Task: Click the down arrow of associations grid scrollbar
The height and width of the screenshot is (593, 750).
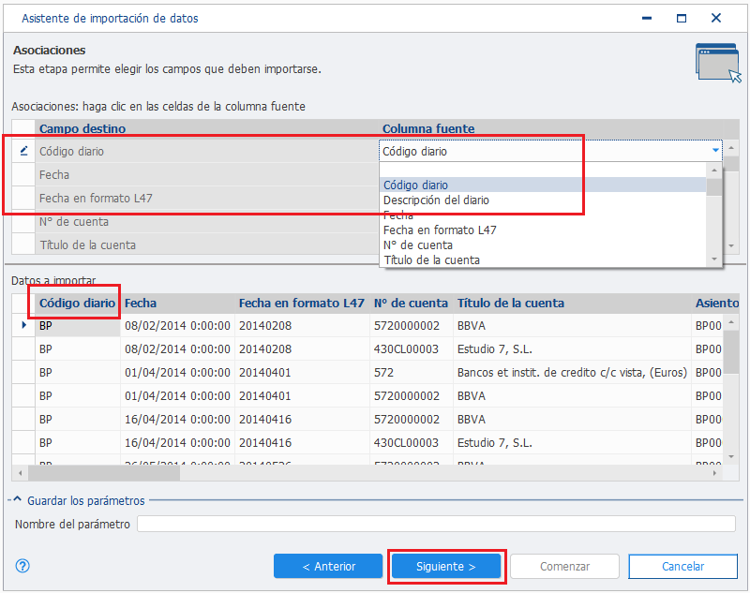Action: 731,246
